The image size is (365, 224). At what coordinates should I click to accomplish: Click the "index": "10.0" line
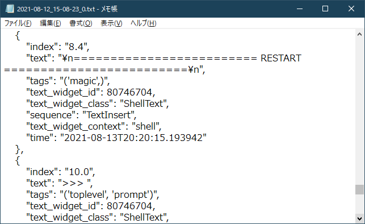click(61, 172)
